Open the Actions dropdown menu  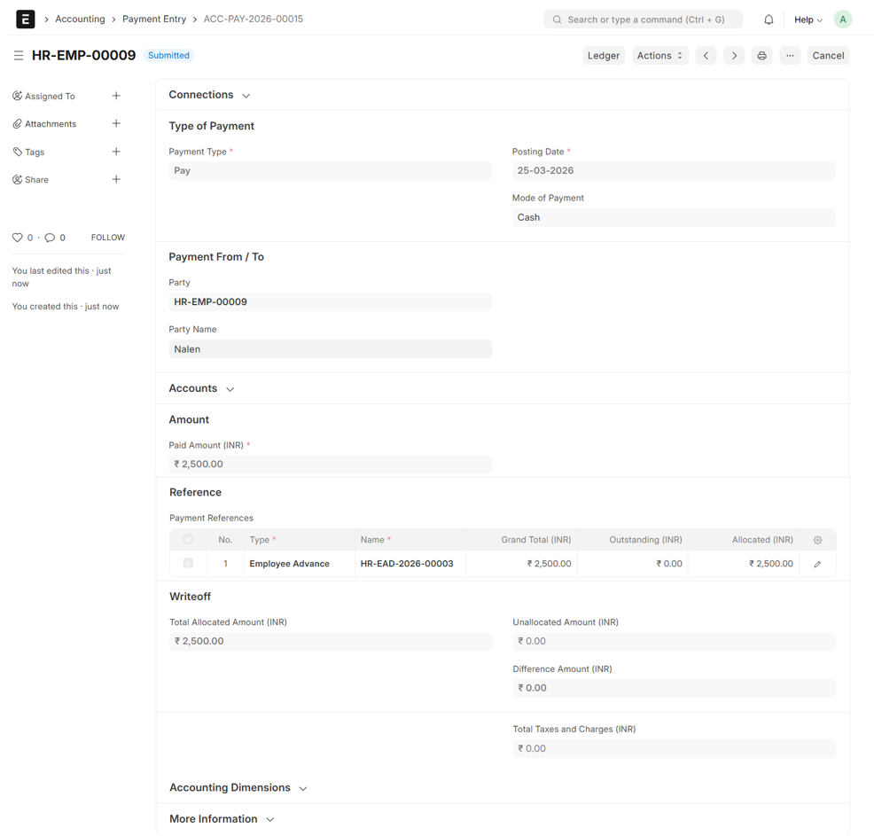click(x=659, y=56)
